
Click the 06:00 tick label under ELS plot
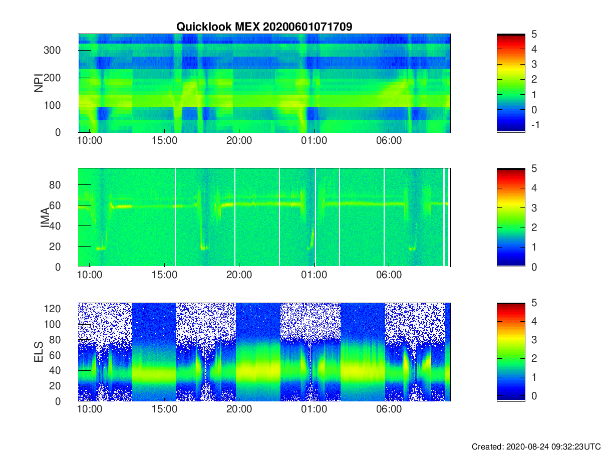pyautogui.click(x=389, y=409)
